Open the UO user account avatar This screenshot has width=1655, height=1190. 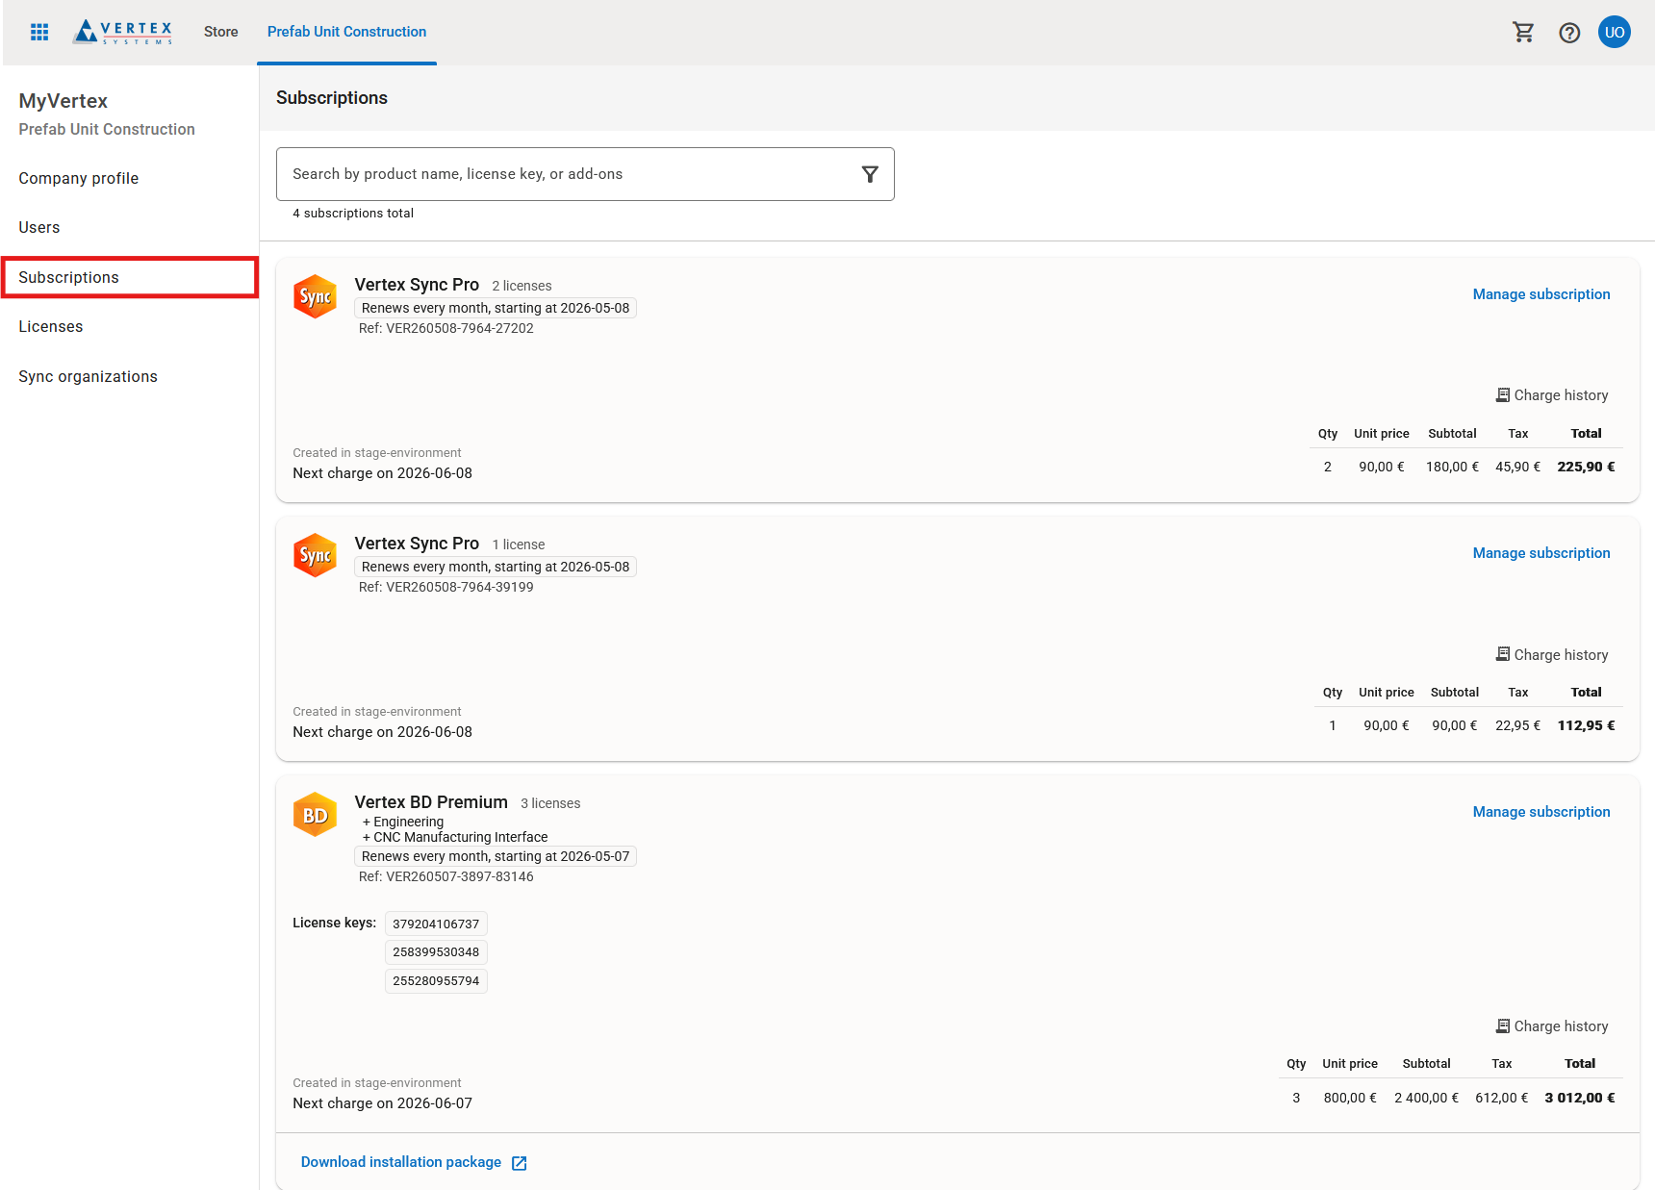click(1615, 32)
